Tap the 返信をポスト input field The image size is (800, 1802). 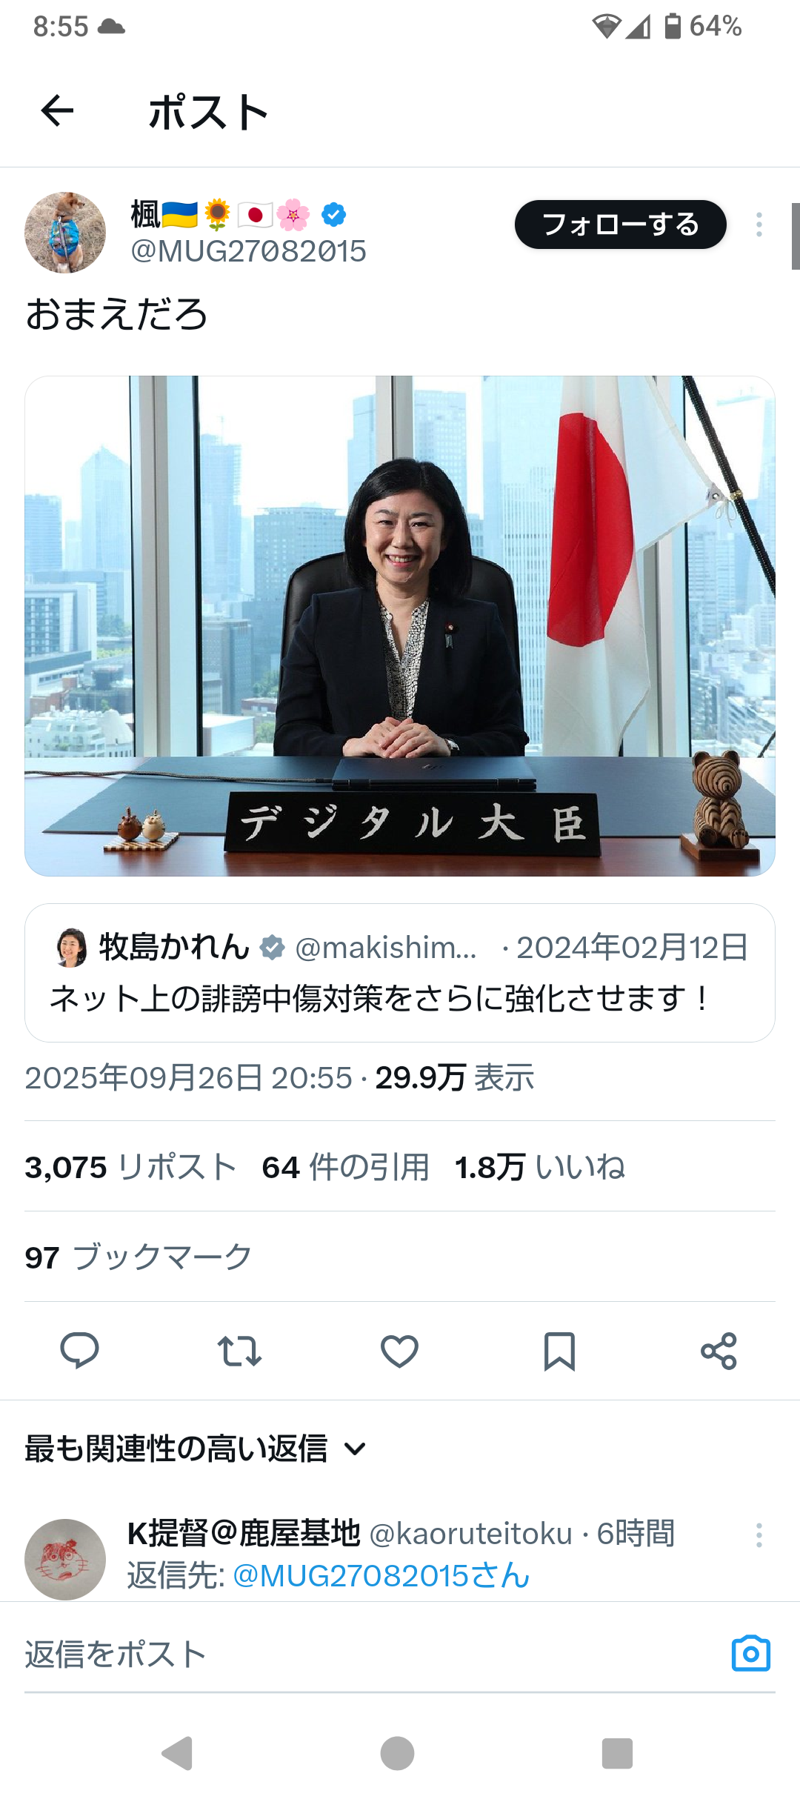[370, 1655]
